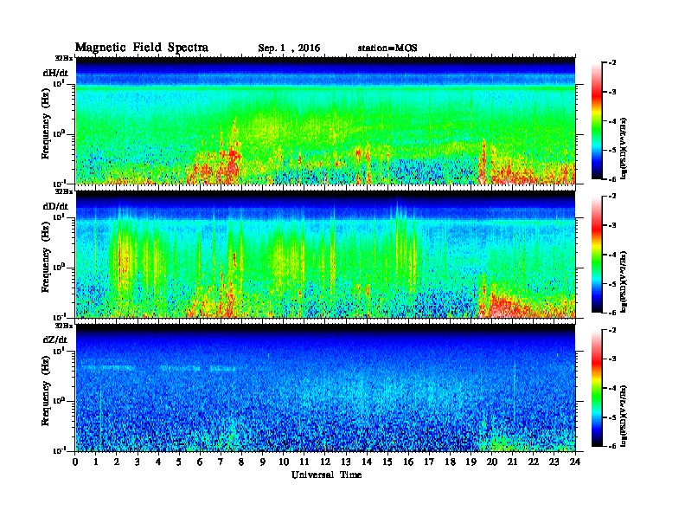Viewport: 685px width, 530px height.
Task: Click the dZ/dt spectrogram plot area
Action: click(x=325, y=388)
